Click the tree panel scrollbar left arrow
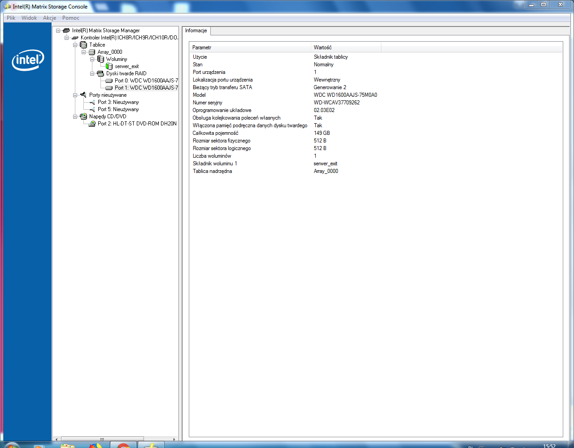Screen dimensions: 574x448 (56, 439)
